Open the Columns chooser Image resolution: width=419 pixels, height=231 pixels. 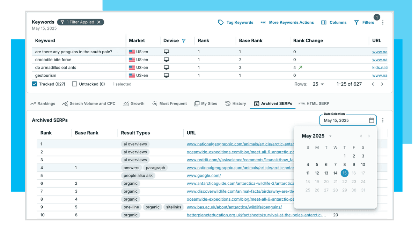pos(333,22)
